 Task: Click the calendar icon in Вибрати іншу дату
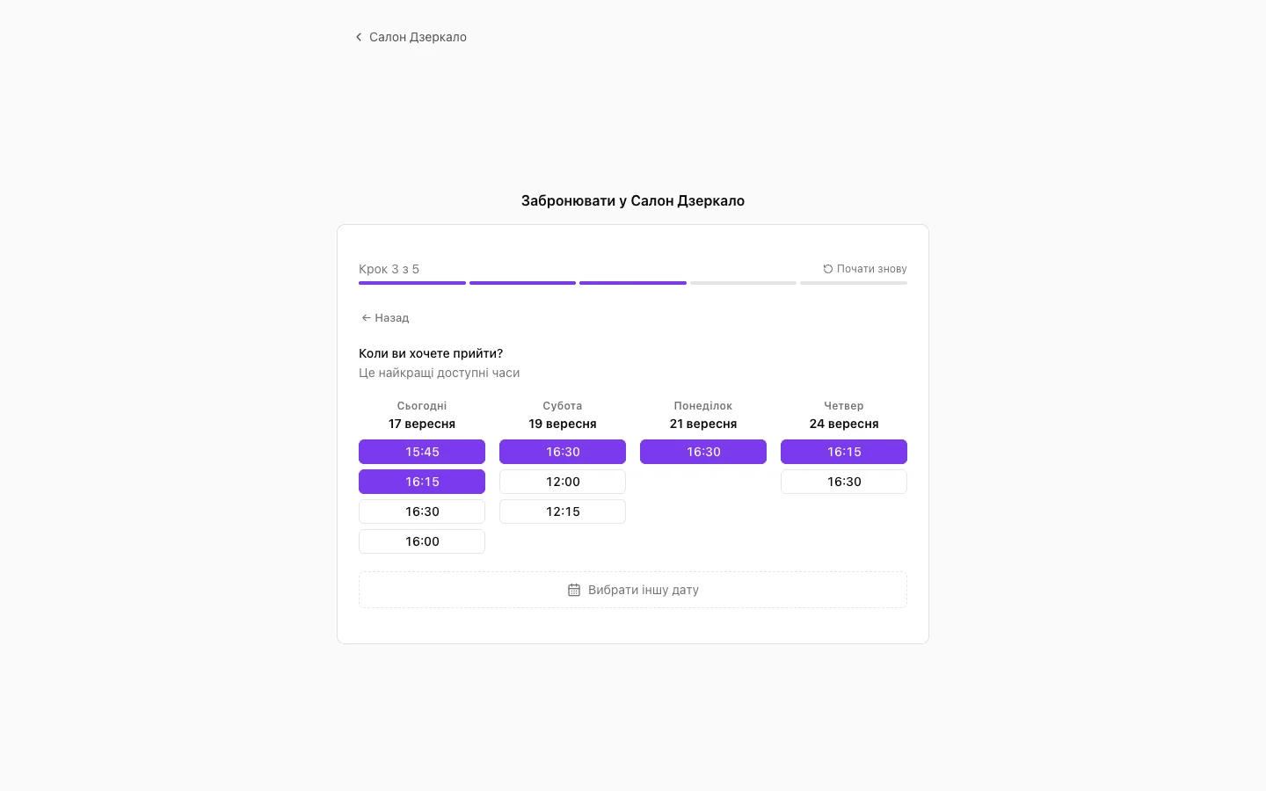click(x=574, y=590)
